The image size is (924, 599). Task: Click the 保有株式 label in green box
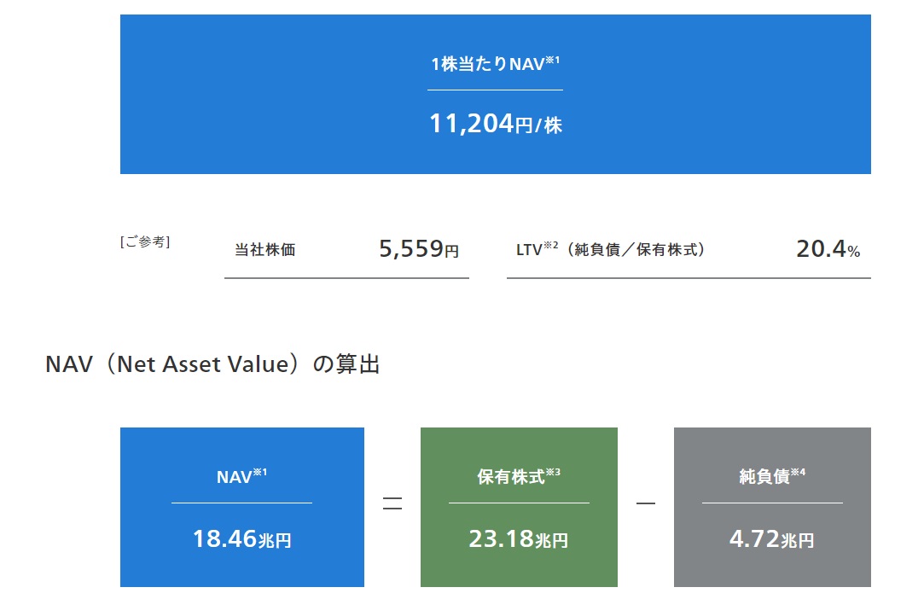pos(510,477)
